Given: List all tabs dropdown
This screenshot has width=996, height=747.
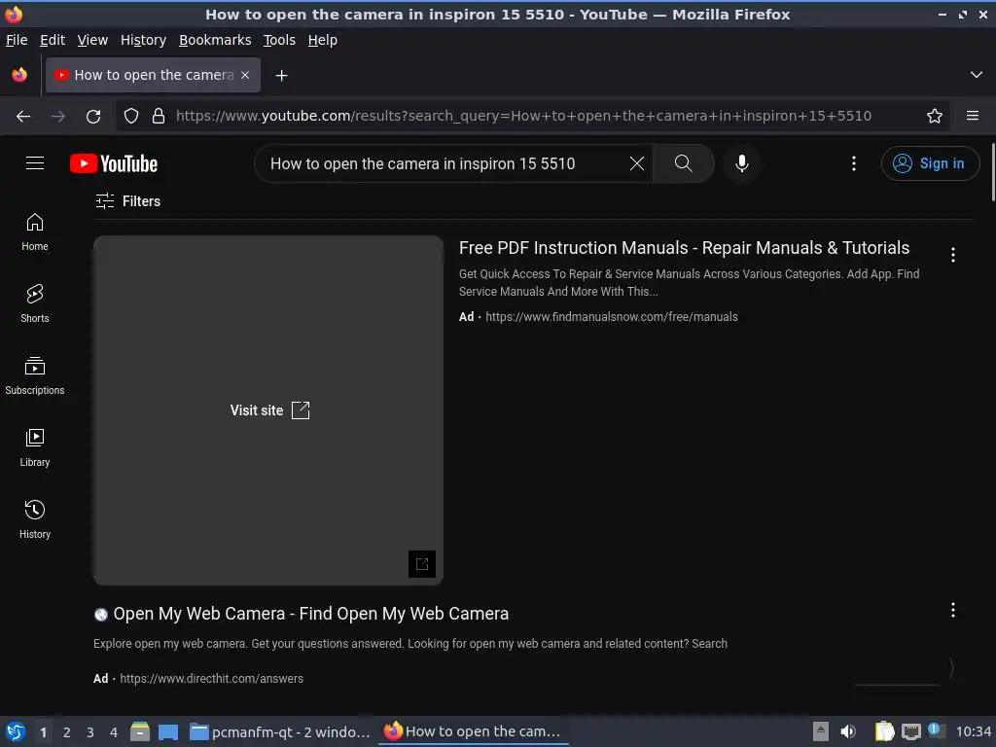Looking at the screenshot, I should coord(977,75).
